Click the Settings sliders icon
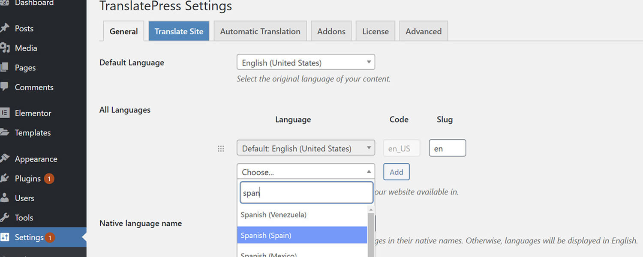Screen dimensions: 643x257 coord(4,237)
